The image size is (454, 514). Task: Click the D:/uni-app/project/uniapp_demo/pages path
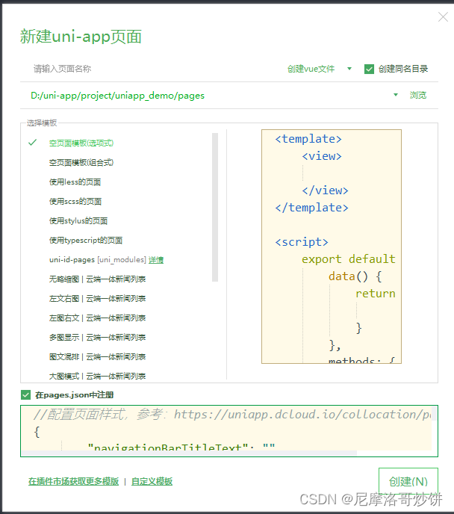coord(117,96)
